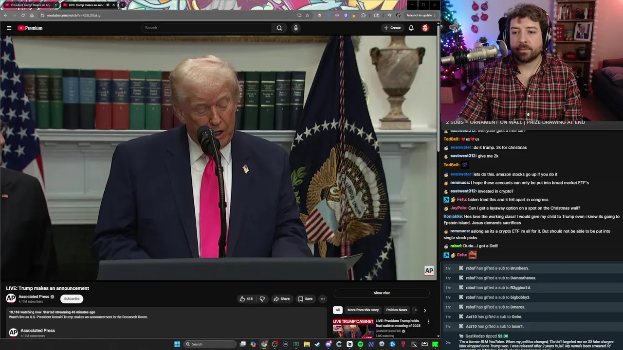
Task: Switch to Chrome in the taskbar
Action: (264, 344)
